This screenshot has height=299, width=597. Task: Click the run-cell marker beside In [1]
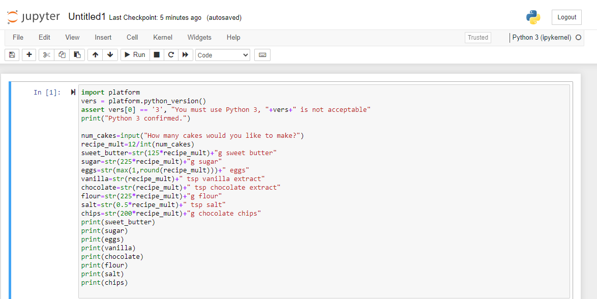coord(73,93)
